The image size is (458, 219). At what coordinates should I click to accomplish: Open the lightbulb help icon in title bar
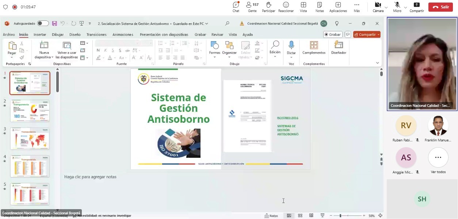click(337, 23)
